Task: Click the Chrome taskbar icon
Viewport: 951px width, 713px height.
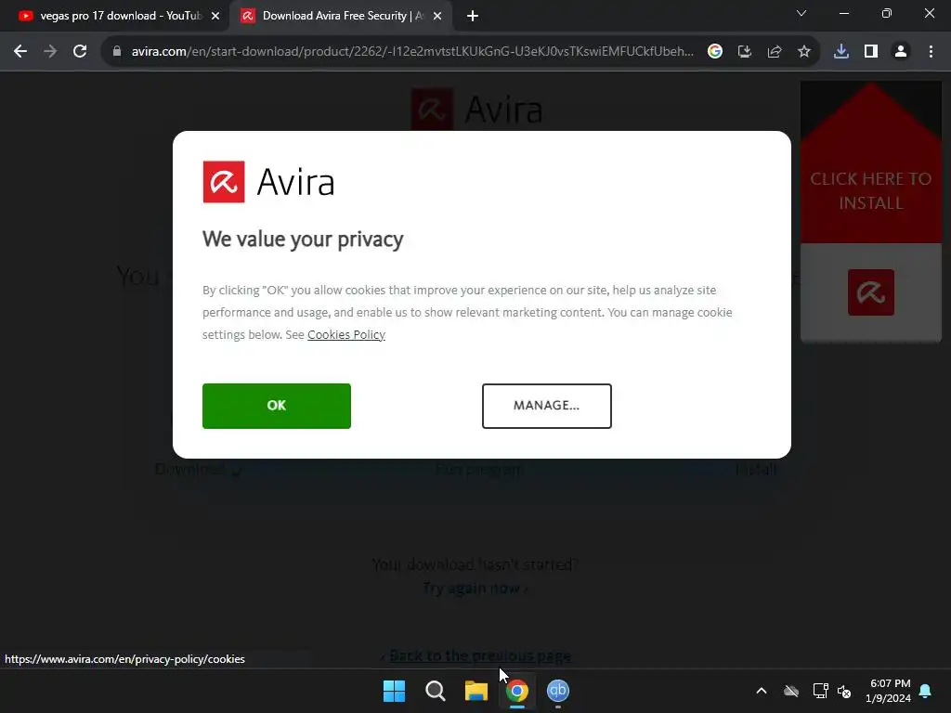Action: [x=517, y=691]
